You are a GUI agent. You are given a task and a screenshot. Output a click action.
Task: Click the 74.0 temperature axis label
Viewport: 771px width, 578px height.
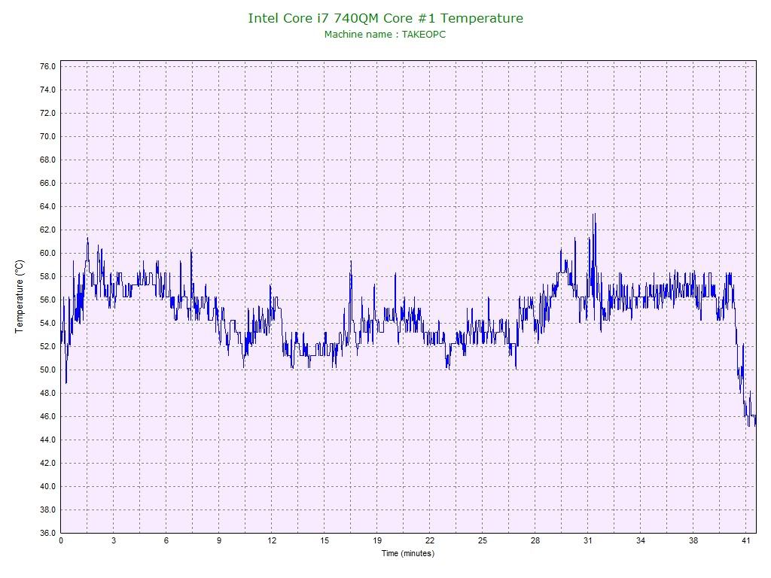click(x=47, y=90)
